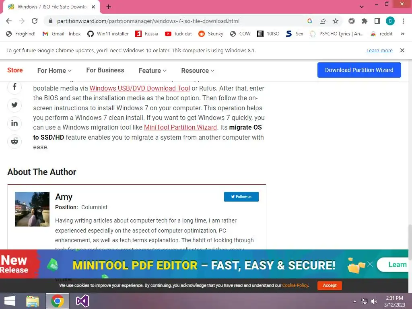The image size is (412, 309).
Task: Open the Chrome profile avatar C
Action: [x=390, y=21]
